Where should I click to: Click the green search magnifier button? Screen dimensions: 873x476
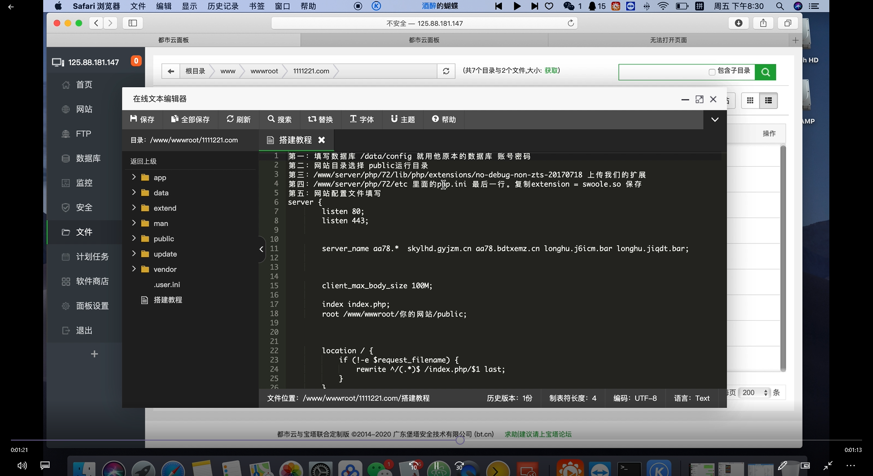765,72
